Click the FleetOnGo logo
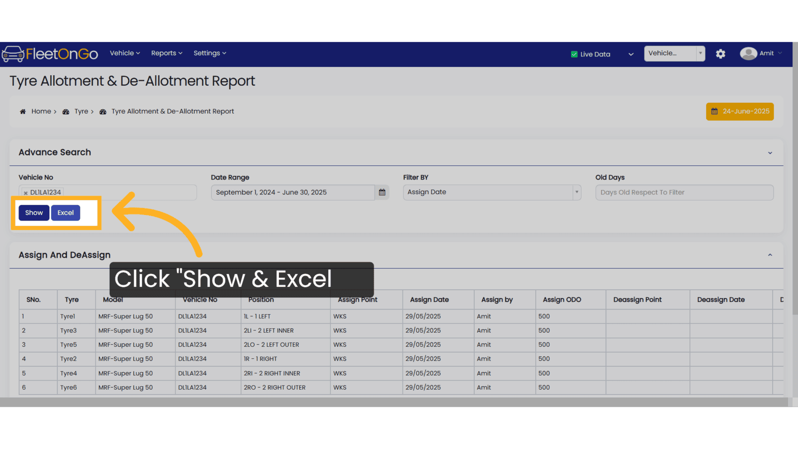 50,54
